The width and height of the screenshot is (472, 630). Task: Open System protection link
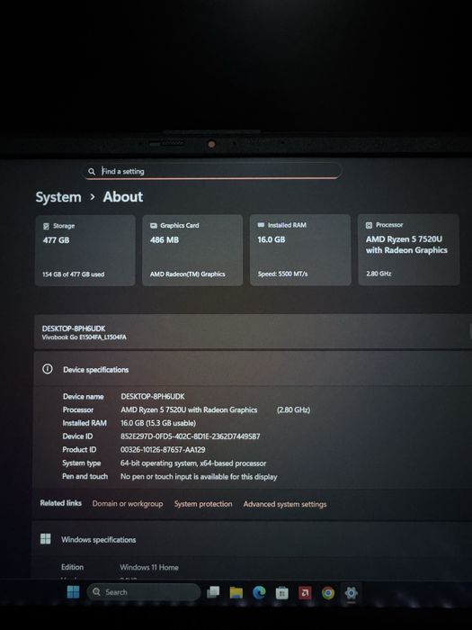tap(203, 504)
